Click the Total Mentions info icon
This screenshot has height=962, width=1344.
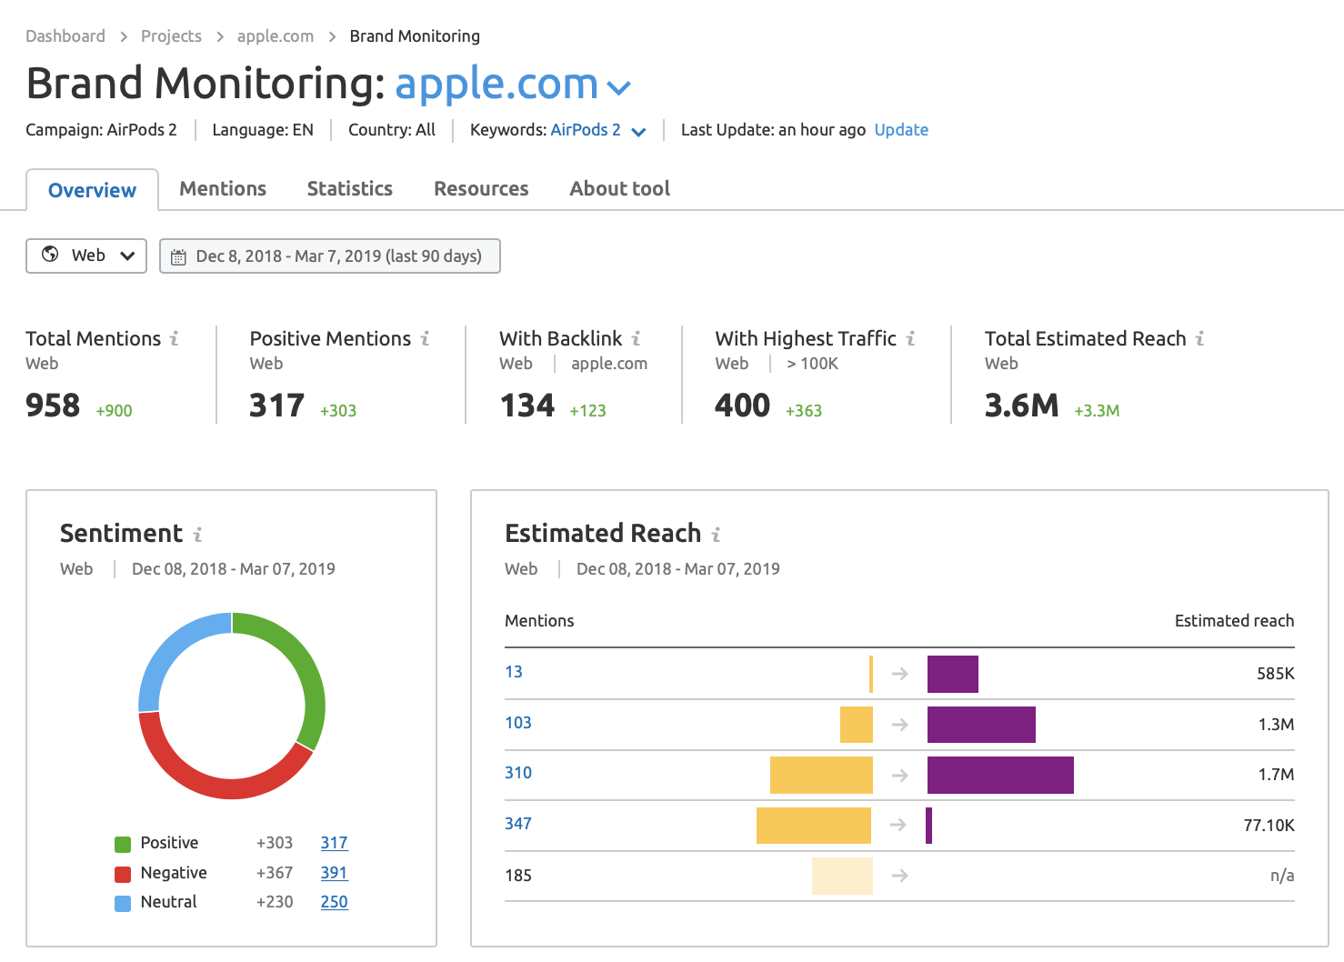173,338
